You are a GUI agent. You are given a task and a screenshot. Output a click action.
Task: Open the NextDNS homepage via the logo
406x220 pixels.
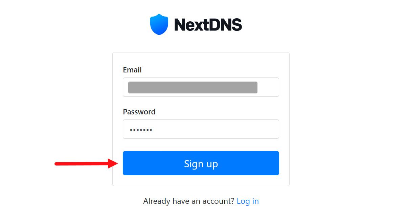[196, 24]
